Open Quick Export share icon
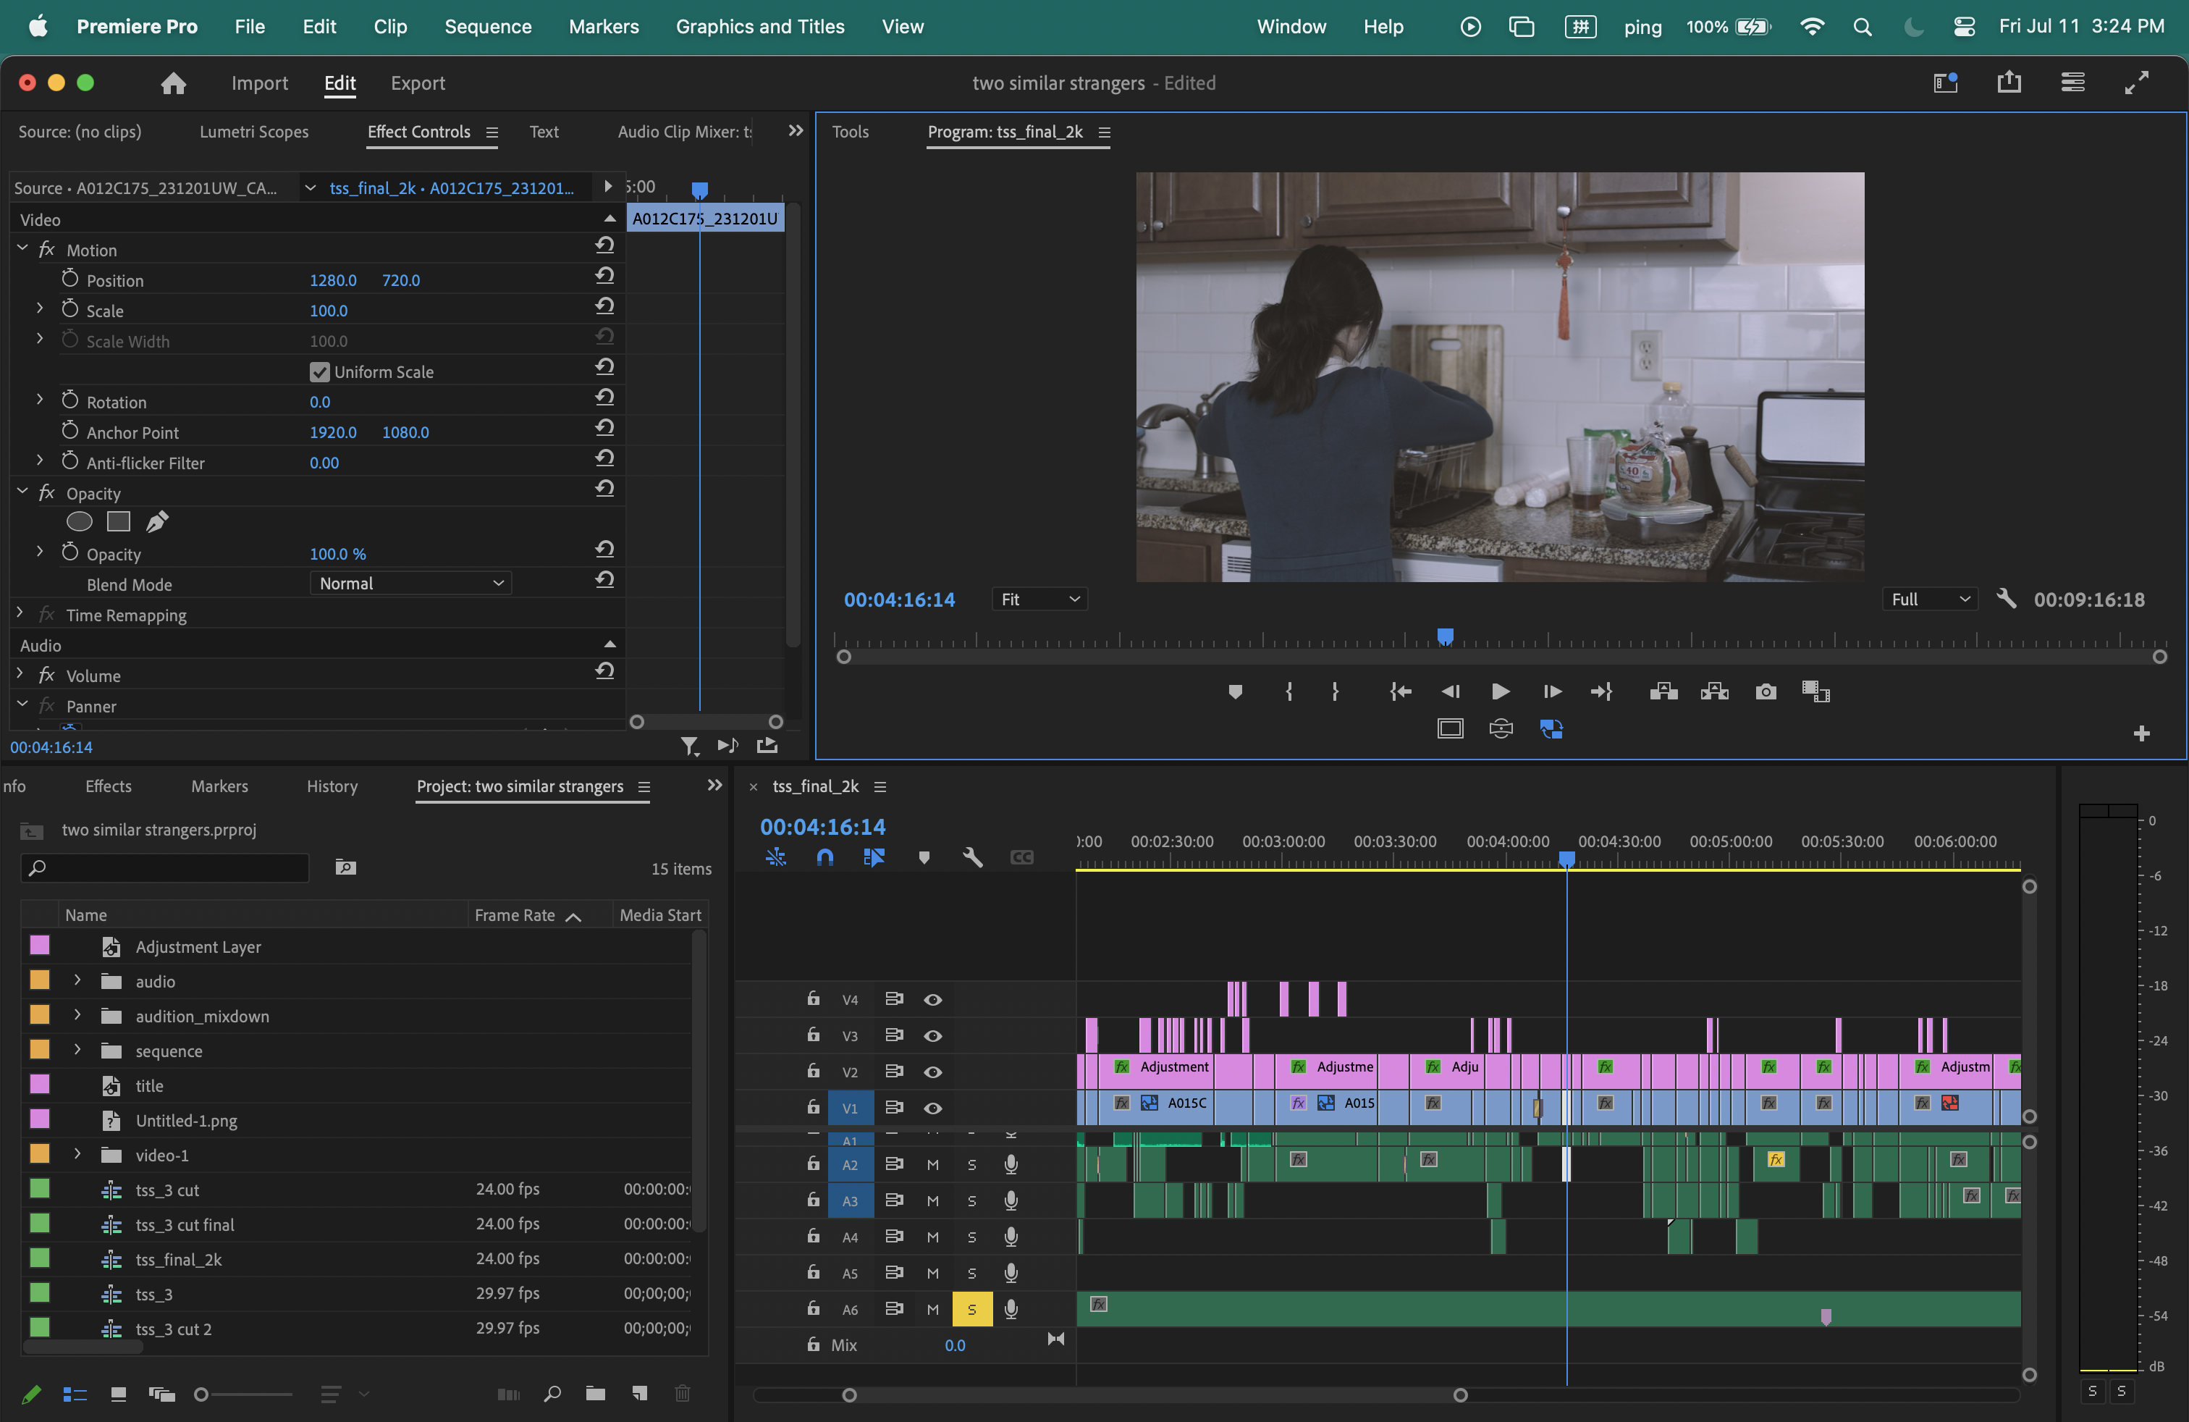 coord(2009,83)
